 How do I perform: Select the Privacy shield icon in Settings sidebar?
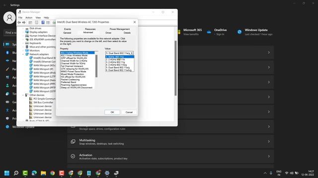tap(7, 119)
